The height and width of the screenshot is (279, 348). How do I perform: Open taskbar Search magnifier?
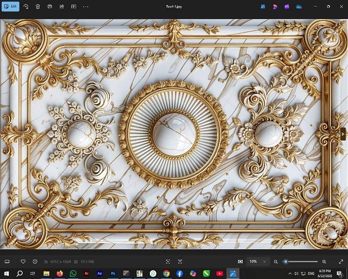pyautogui.click(x=19, y=273)
